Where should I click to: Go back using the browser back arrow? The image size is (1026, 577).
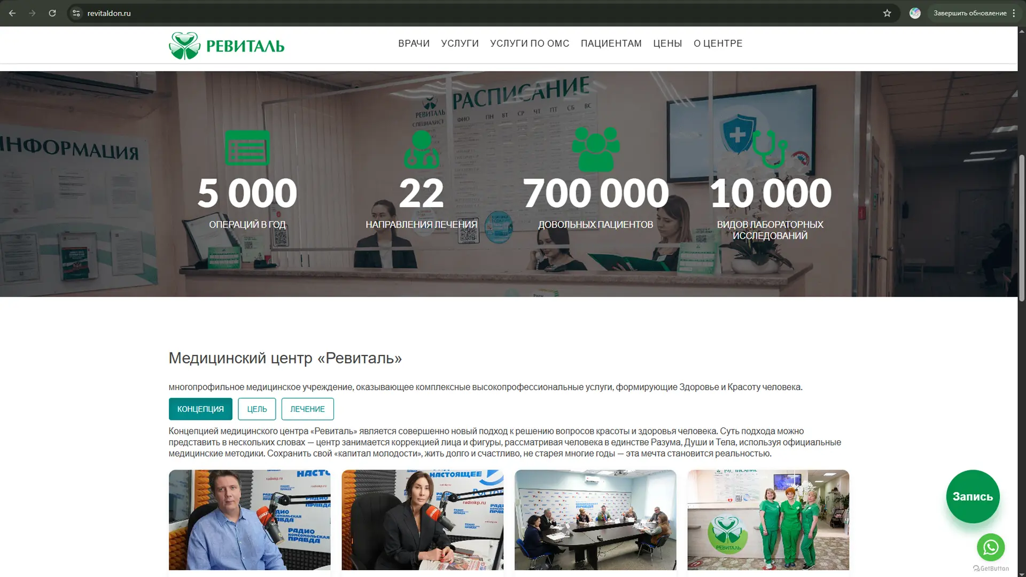(12, 13)
